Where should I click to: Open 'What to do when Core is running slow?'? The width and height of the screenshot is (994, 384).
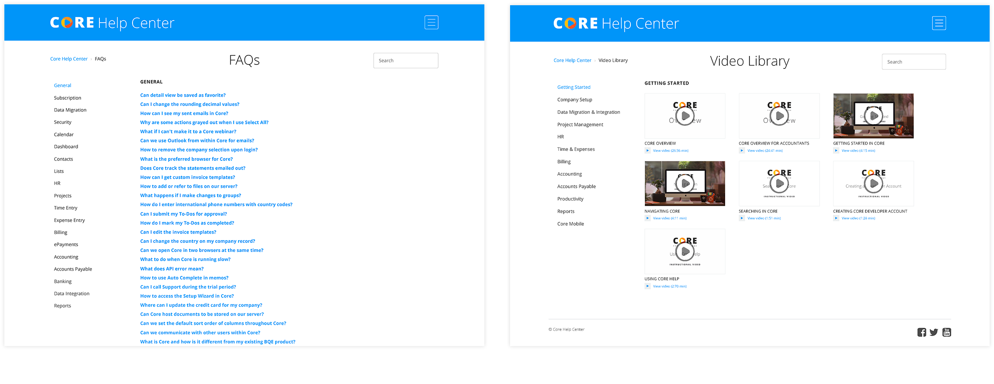[x=185, y=259]
